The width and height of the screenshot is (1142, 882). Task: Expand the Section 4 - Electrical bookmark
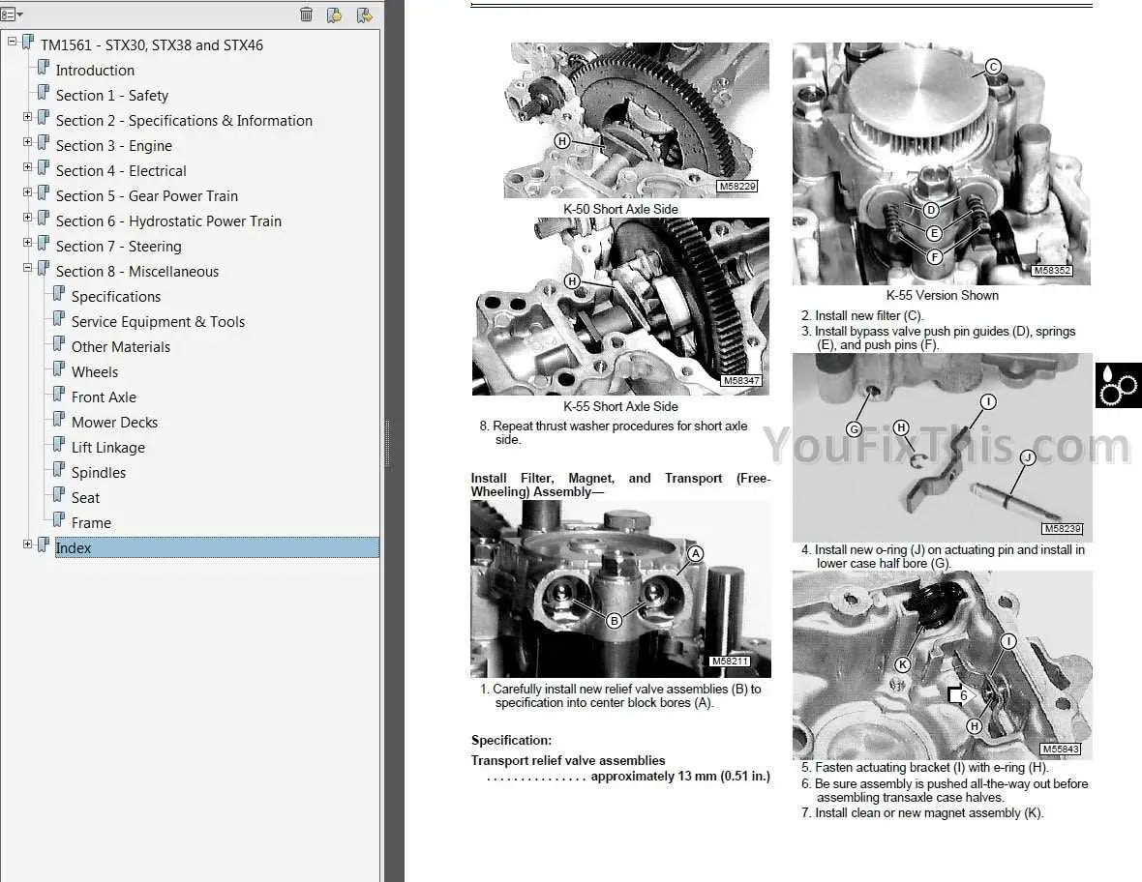27,166
